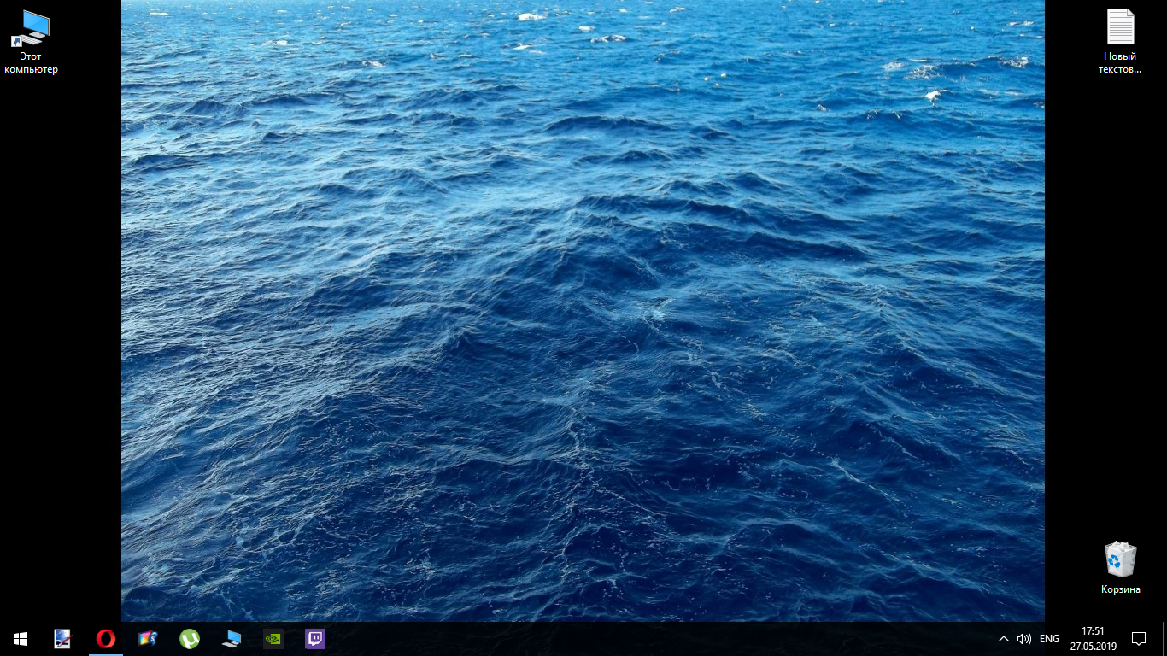
Task: Open the computer icon on the taskbar
Action: (232, 638)
